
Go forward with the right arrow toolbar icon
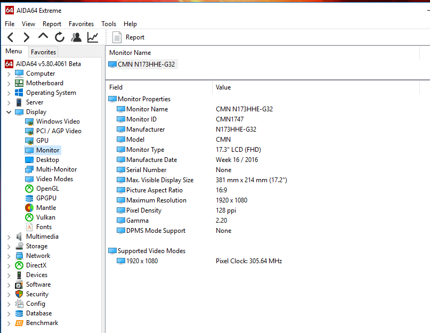click(26, 37)
